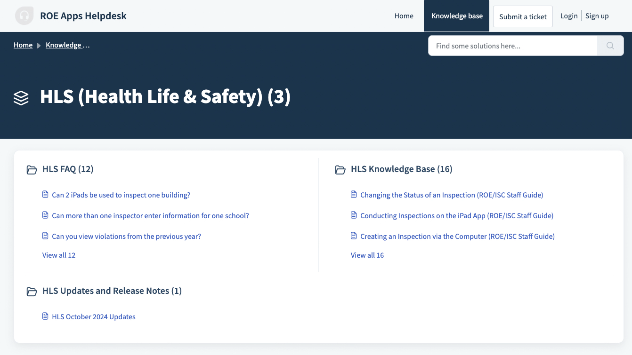Click the HLS FAQ folder icon
The width and height of the screenshot is (632, 355).
(32, 170)
